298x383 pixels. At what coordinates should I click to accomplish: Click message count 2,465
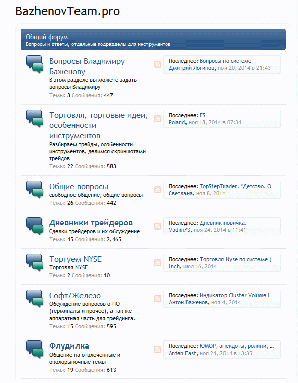114,239
